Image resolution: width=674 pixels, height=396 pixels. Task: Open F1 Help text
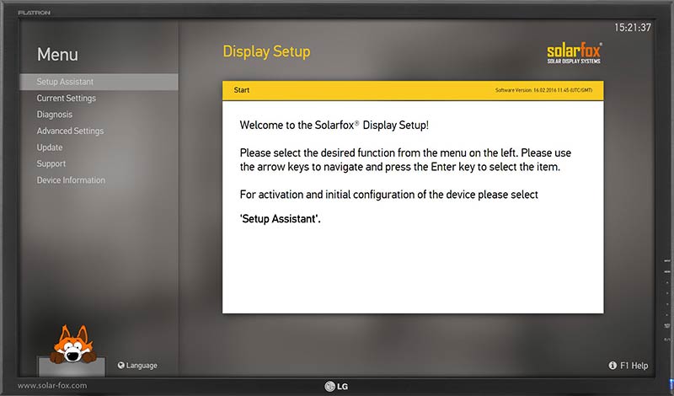pyautogui.click(x=634, y=366)
